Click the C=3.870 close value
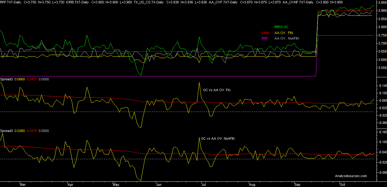This screenshot has height=187, width=387. [246, 2]
